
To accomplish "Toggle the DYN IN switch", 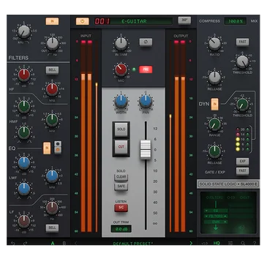I will click(215, 104).
